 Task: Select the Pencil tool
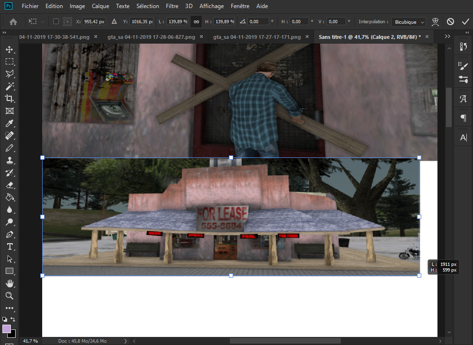point(9,148)
